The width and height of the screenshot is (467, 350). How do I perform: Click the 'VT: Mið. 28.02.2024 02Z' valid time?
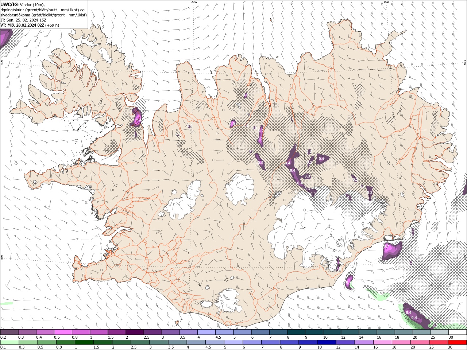pyautogui.click(x=22, y=25)
